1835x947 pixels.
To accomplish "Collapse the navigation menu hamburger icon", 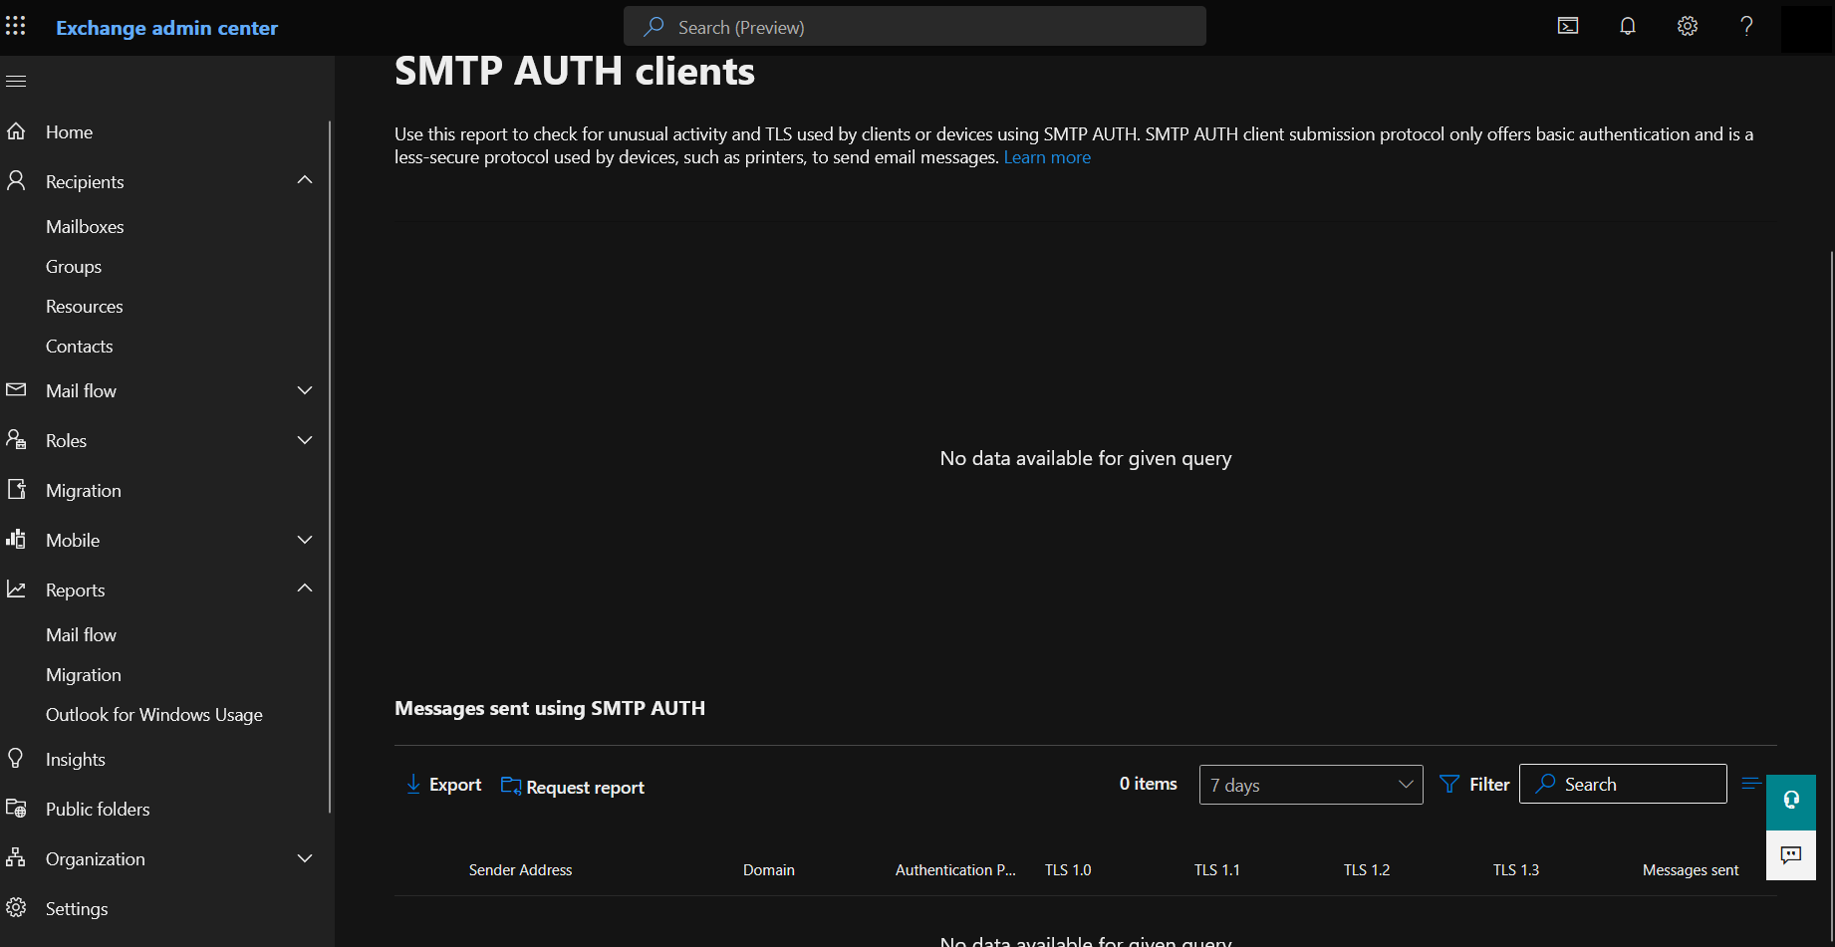I will (16, 81).
